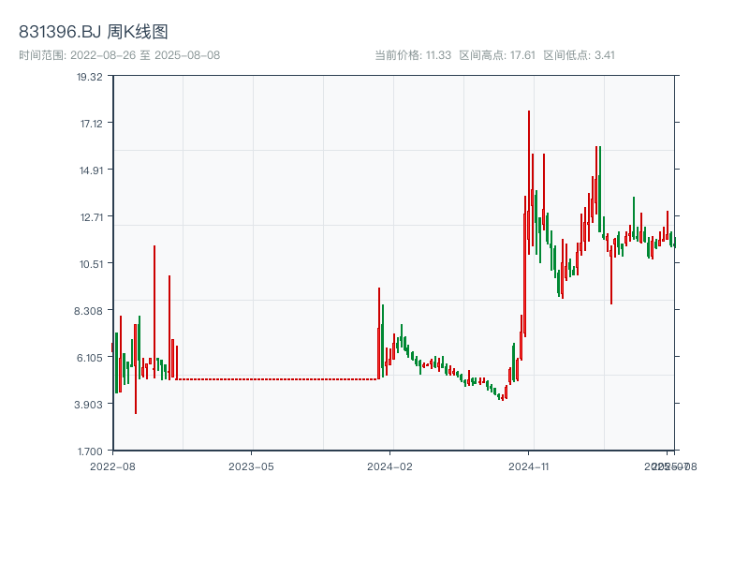Click the x-axis label 2024-02

389,466
